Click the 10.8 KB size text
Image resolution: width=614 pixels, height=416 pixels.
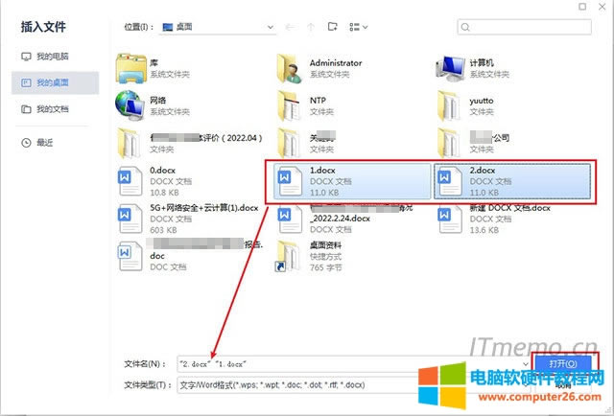[164, 193]
